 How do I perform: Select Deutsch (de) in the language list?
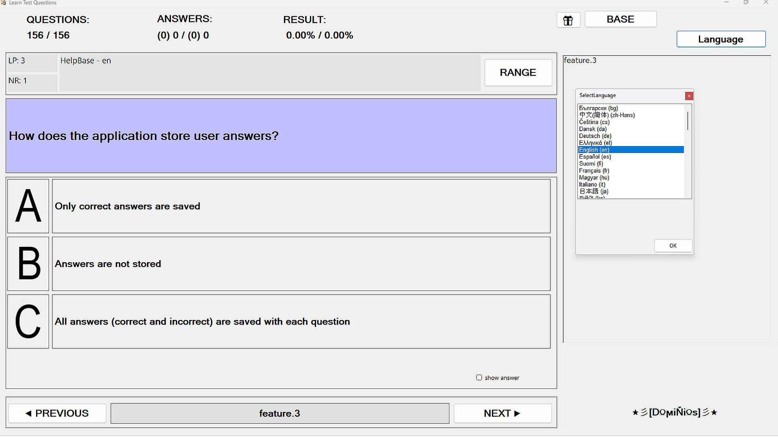click(595, 136)
